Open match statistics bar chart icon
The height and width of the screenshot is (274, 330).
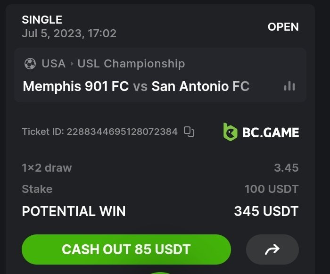[289, 86]
